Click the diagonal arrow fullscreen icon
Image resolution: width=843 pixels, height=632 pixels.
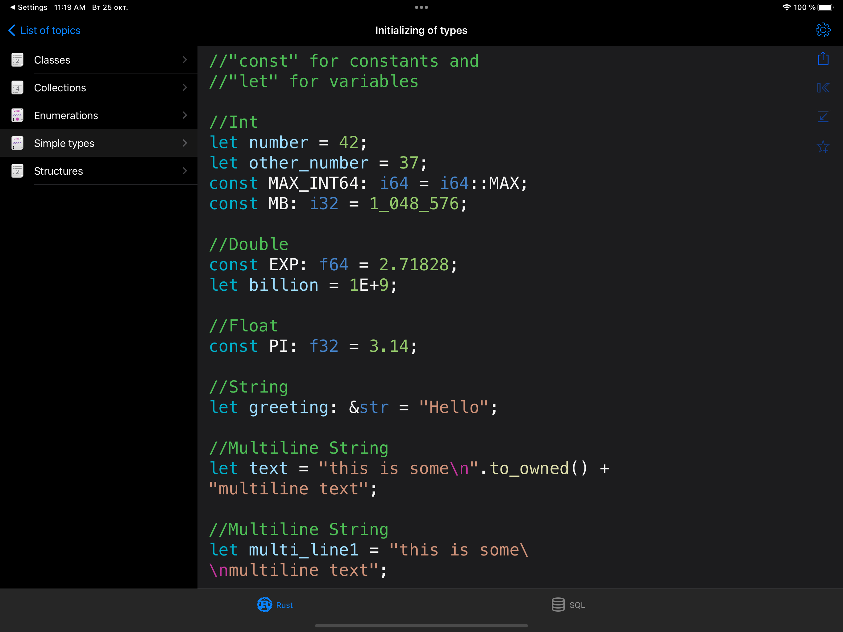pos(823,117)
